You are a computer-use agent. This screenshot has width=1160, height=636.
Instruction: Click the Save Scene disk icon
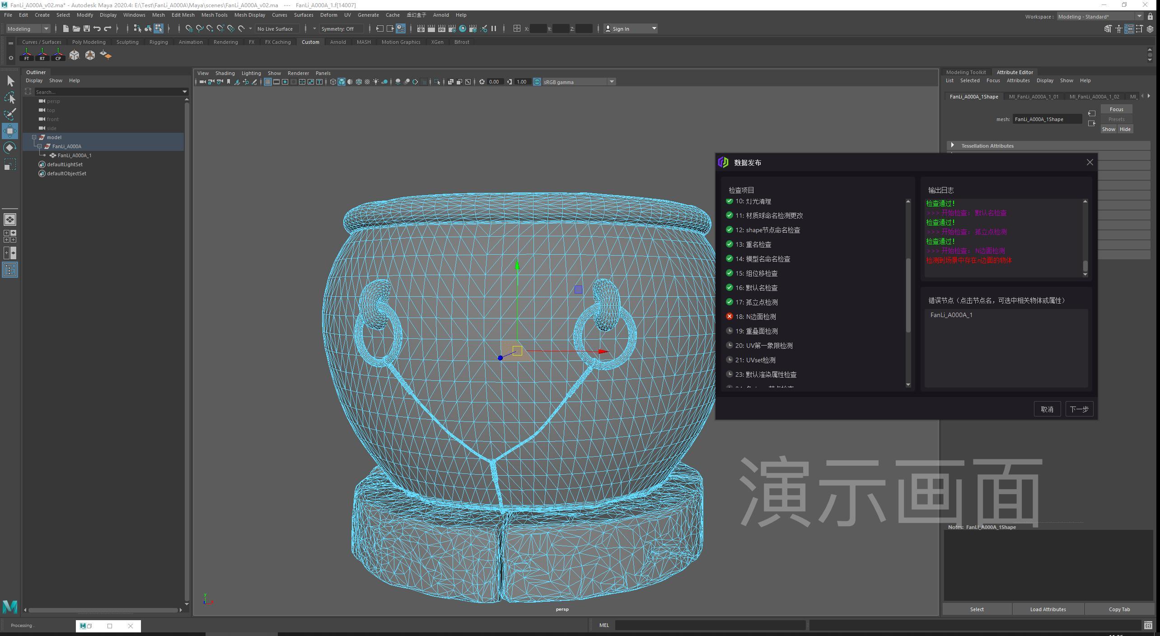coord(86,28)
